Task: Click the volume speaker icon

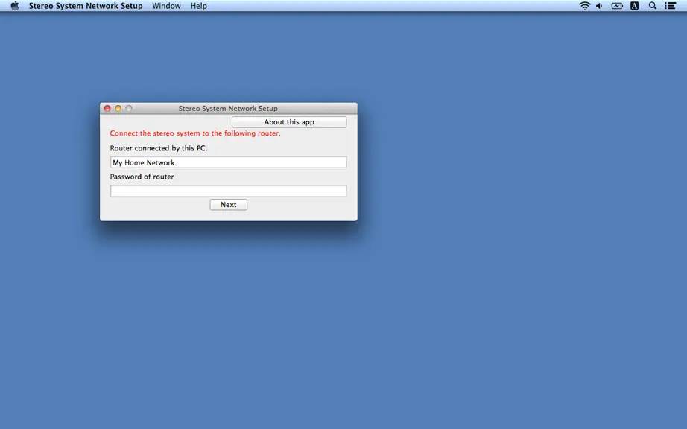Action: point(599,6)
